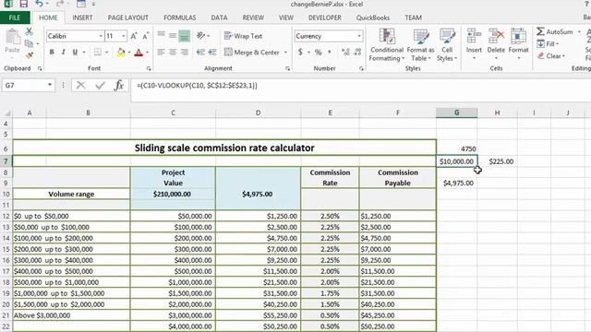Click the Save icon in quick access toolbar
591x332 pixels.
23,4
